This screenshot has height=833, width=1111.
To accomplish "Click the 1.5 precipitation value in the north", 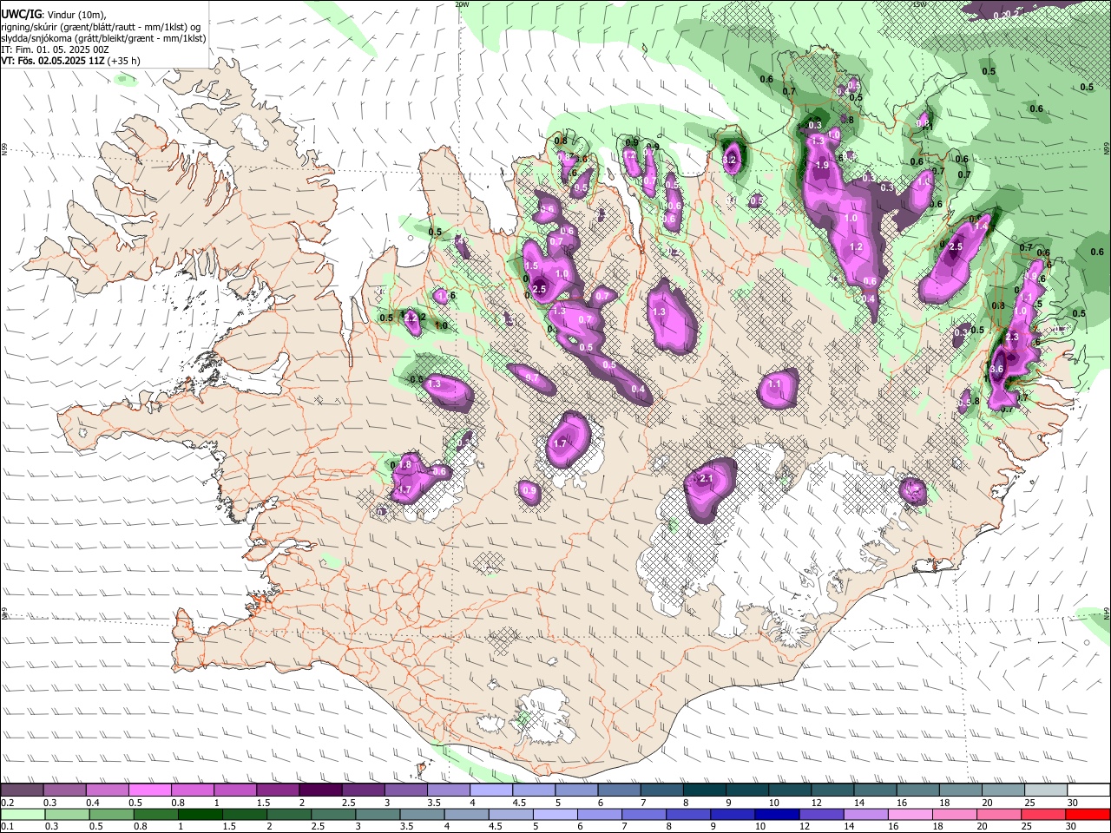I will coord(532,266).
